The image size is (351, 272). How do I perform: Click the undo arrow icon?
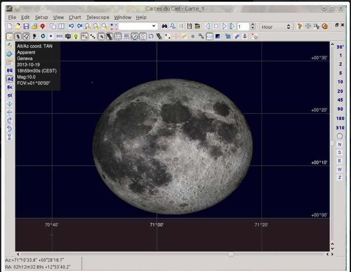click(71, 26)
